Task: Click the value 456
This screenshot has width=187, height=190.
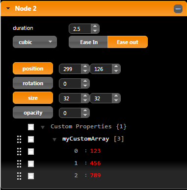Action: tap(95, 163)
